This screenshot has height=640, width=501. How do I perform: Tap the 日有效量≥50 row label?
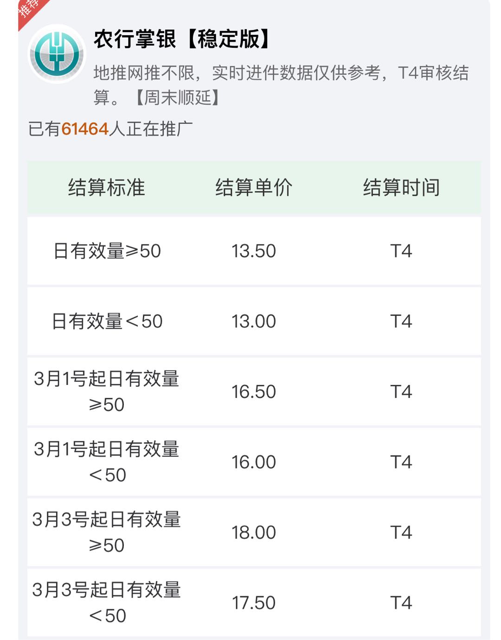[107, 251]
